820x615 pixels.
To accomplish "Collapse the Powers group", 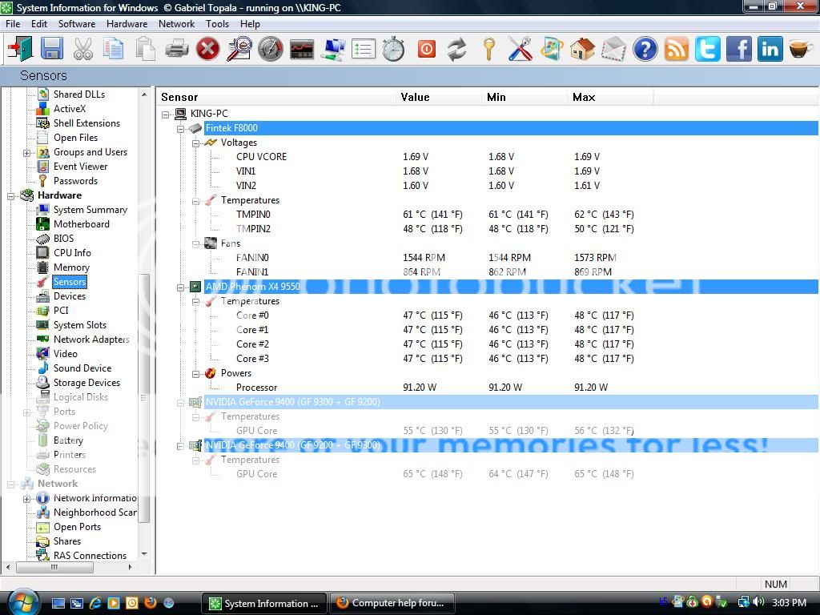I will [x=195, y=374].
